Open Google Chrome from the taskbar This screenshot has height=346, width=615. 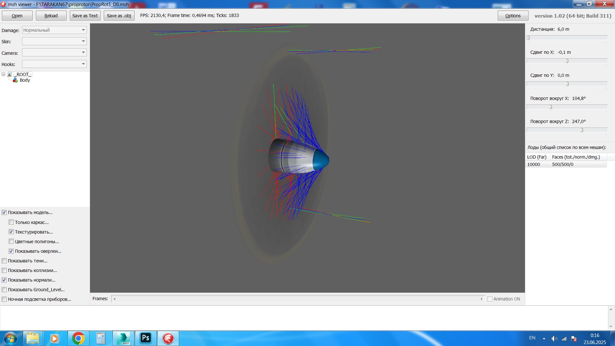78,338
